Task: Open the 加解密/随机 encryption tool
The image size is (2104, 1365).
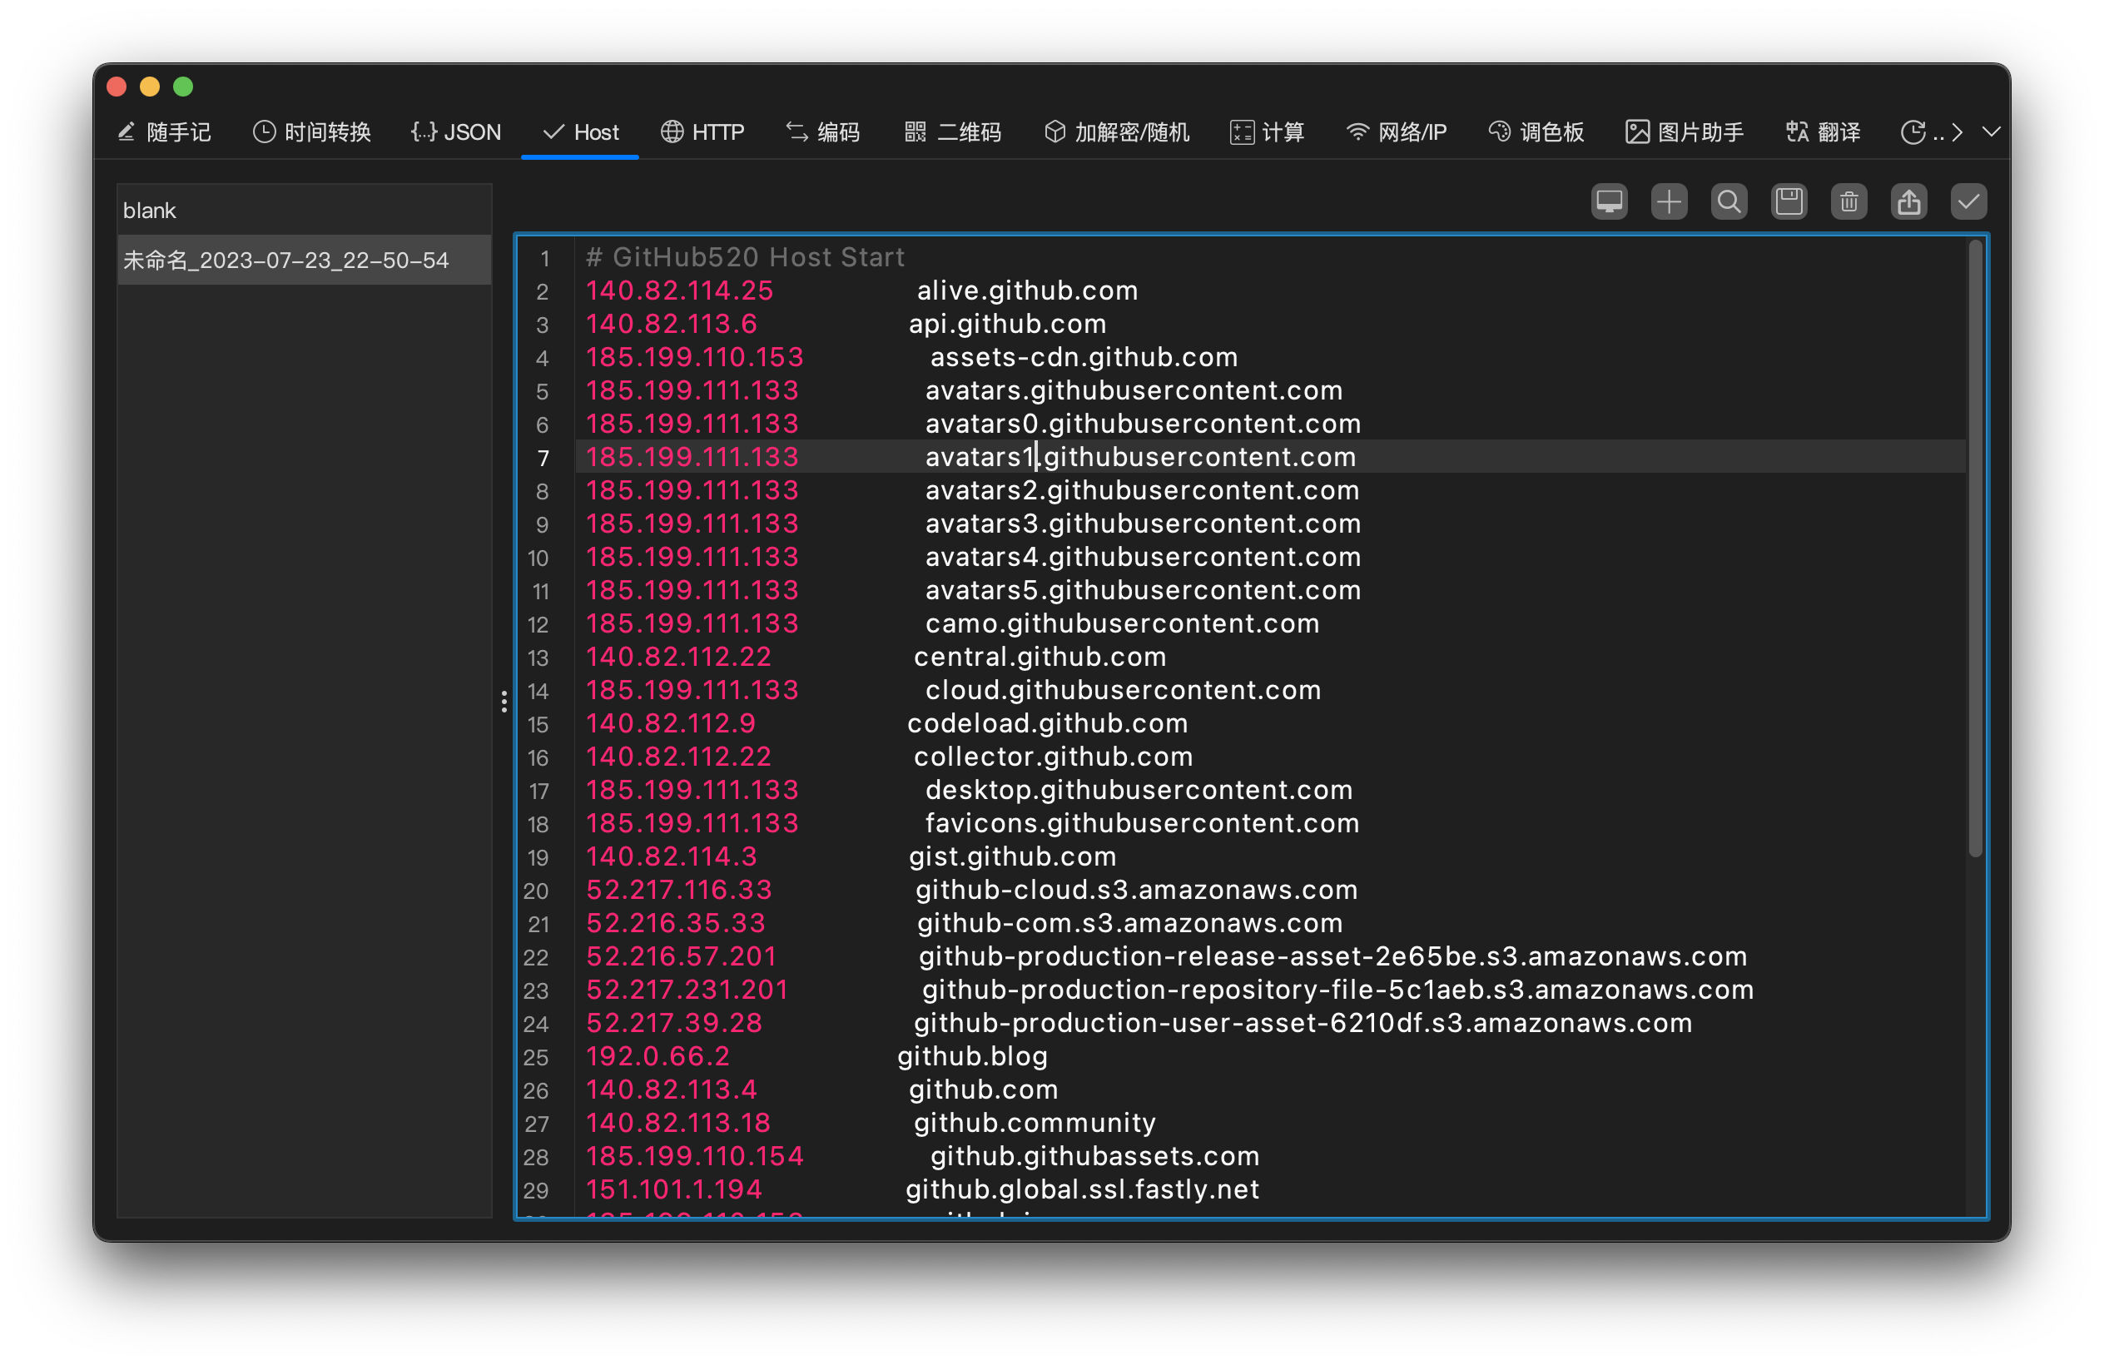Action: [1115, 131]
